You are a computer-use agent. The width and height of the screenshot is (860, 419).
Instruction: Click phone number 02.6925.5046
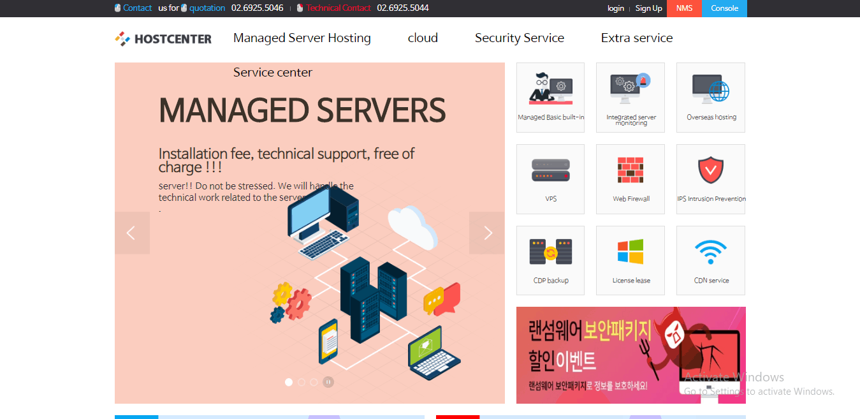[258, 8]
